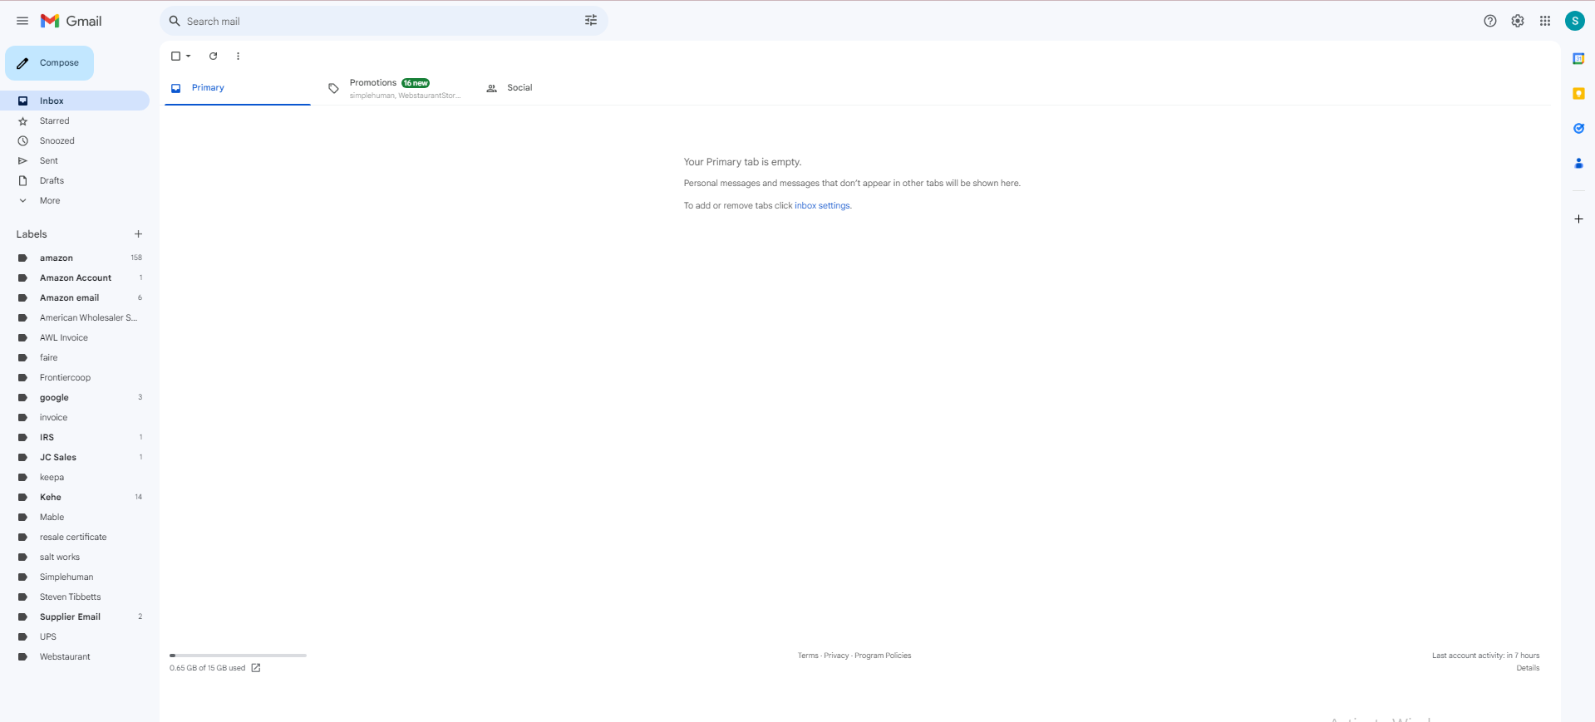Viewport: 1595px width, 722px height.
Task: Open the Program Policies link
Action: 883,656
